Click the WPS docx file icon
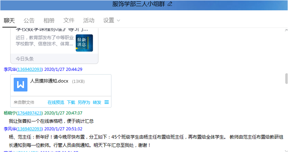This screenshot has height=152, width=288. [21, 85]
